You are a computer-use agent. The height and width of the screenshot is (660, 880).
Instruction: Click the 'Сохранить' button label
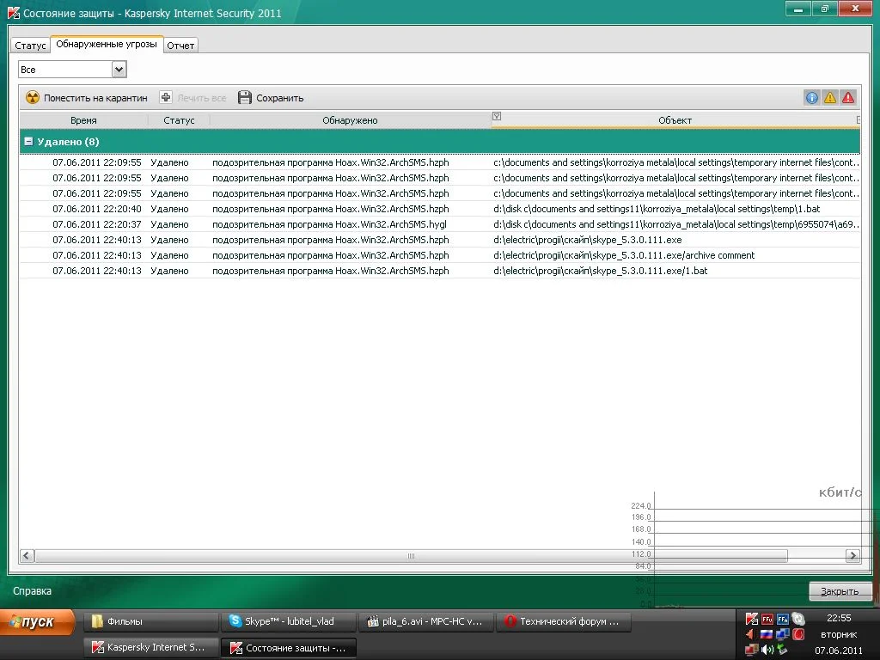pos(279,98)
